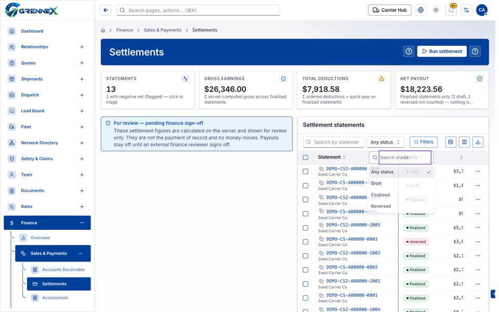
Task: Click the home breadcrumb icon
Action: (x=103, y=30)
